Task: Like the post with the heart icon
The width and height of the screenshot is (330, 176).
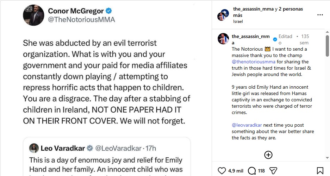Action: 222,170
